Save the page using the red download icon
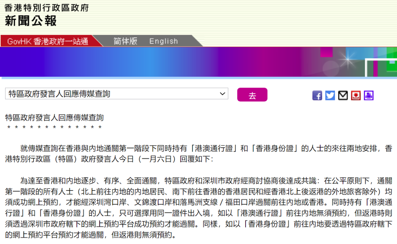Image resolution: width=397 pixels, height=244 pixels. pyautogui.click(x=356, y=95)
